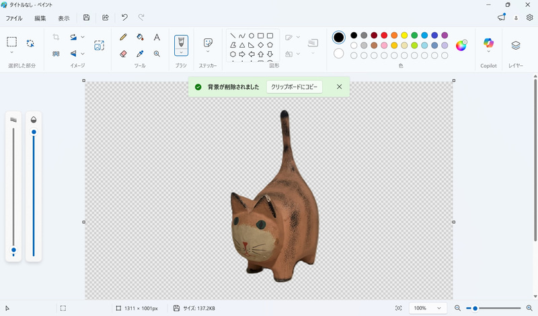Open the Sticker generator icon
The image size is (538, 316).
coord(208,42)
